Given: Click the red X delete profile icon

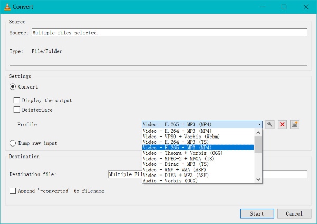Looking at the screenshot, I should (x=282, y=124).
